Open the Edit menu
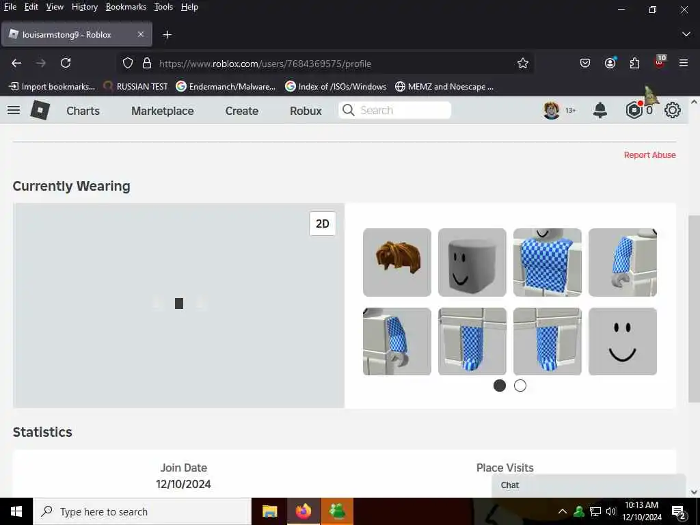The height and width of the screenshot is (525, 700). click(31, 7)
